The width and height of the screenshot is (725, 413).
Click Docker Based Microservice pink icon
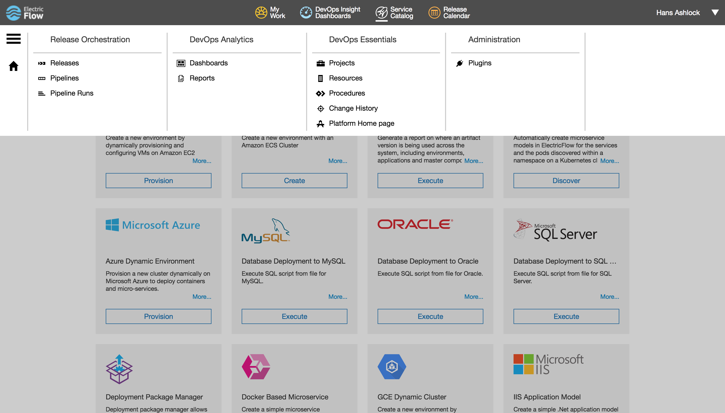click(x=256, y=366)
